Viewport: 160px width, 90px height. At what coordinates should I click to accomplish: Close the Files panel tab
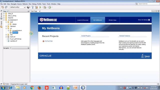(x=8, y=11)
